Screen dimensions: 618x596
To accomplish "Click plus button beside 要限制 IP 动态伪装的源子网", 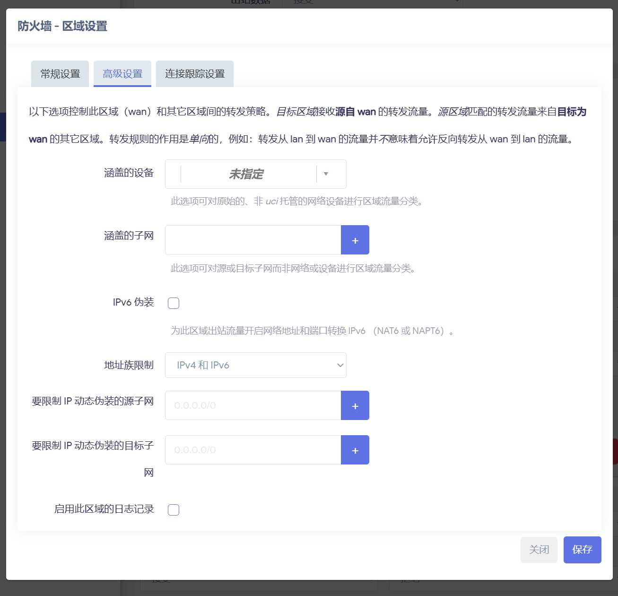I will coord(355,406).
